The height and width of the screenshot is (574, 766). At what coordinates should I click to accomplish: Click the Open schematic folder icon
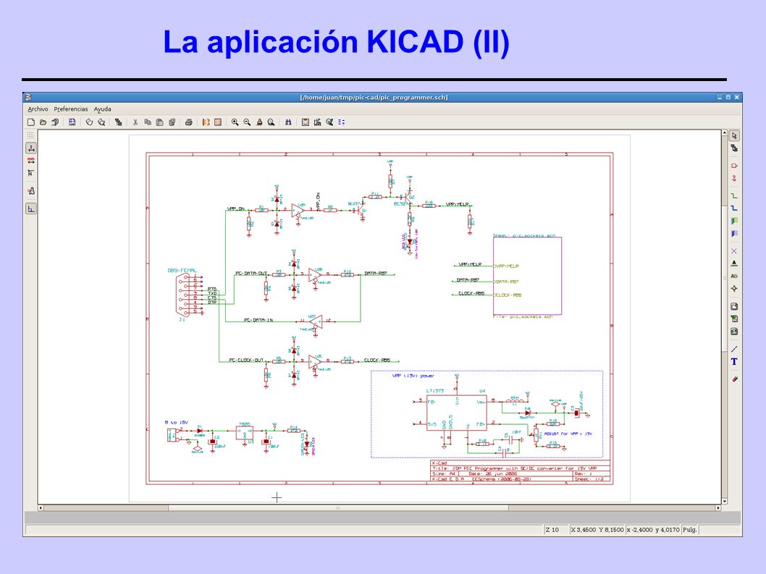[x=43, y=122]
